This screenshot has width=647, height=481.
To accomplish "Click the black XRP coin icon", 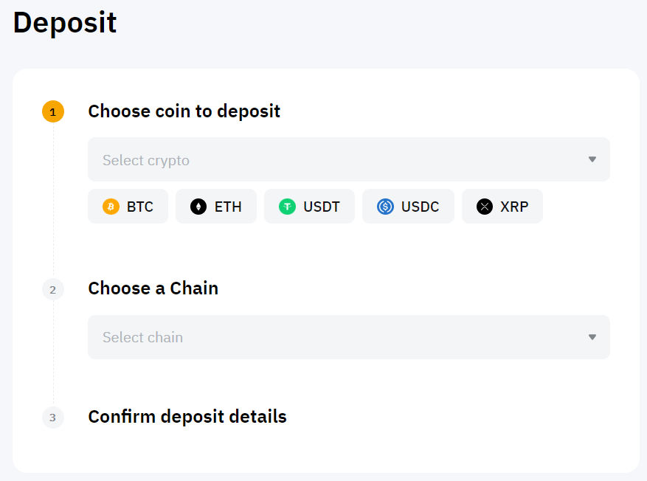I will [x=484, y=207].
